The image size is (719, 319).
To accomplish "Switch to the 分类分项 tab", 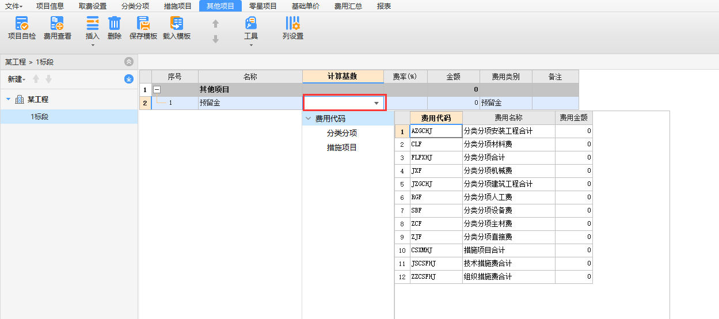I will tap(135, 6).
